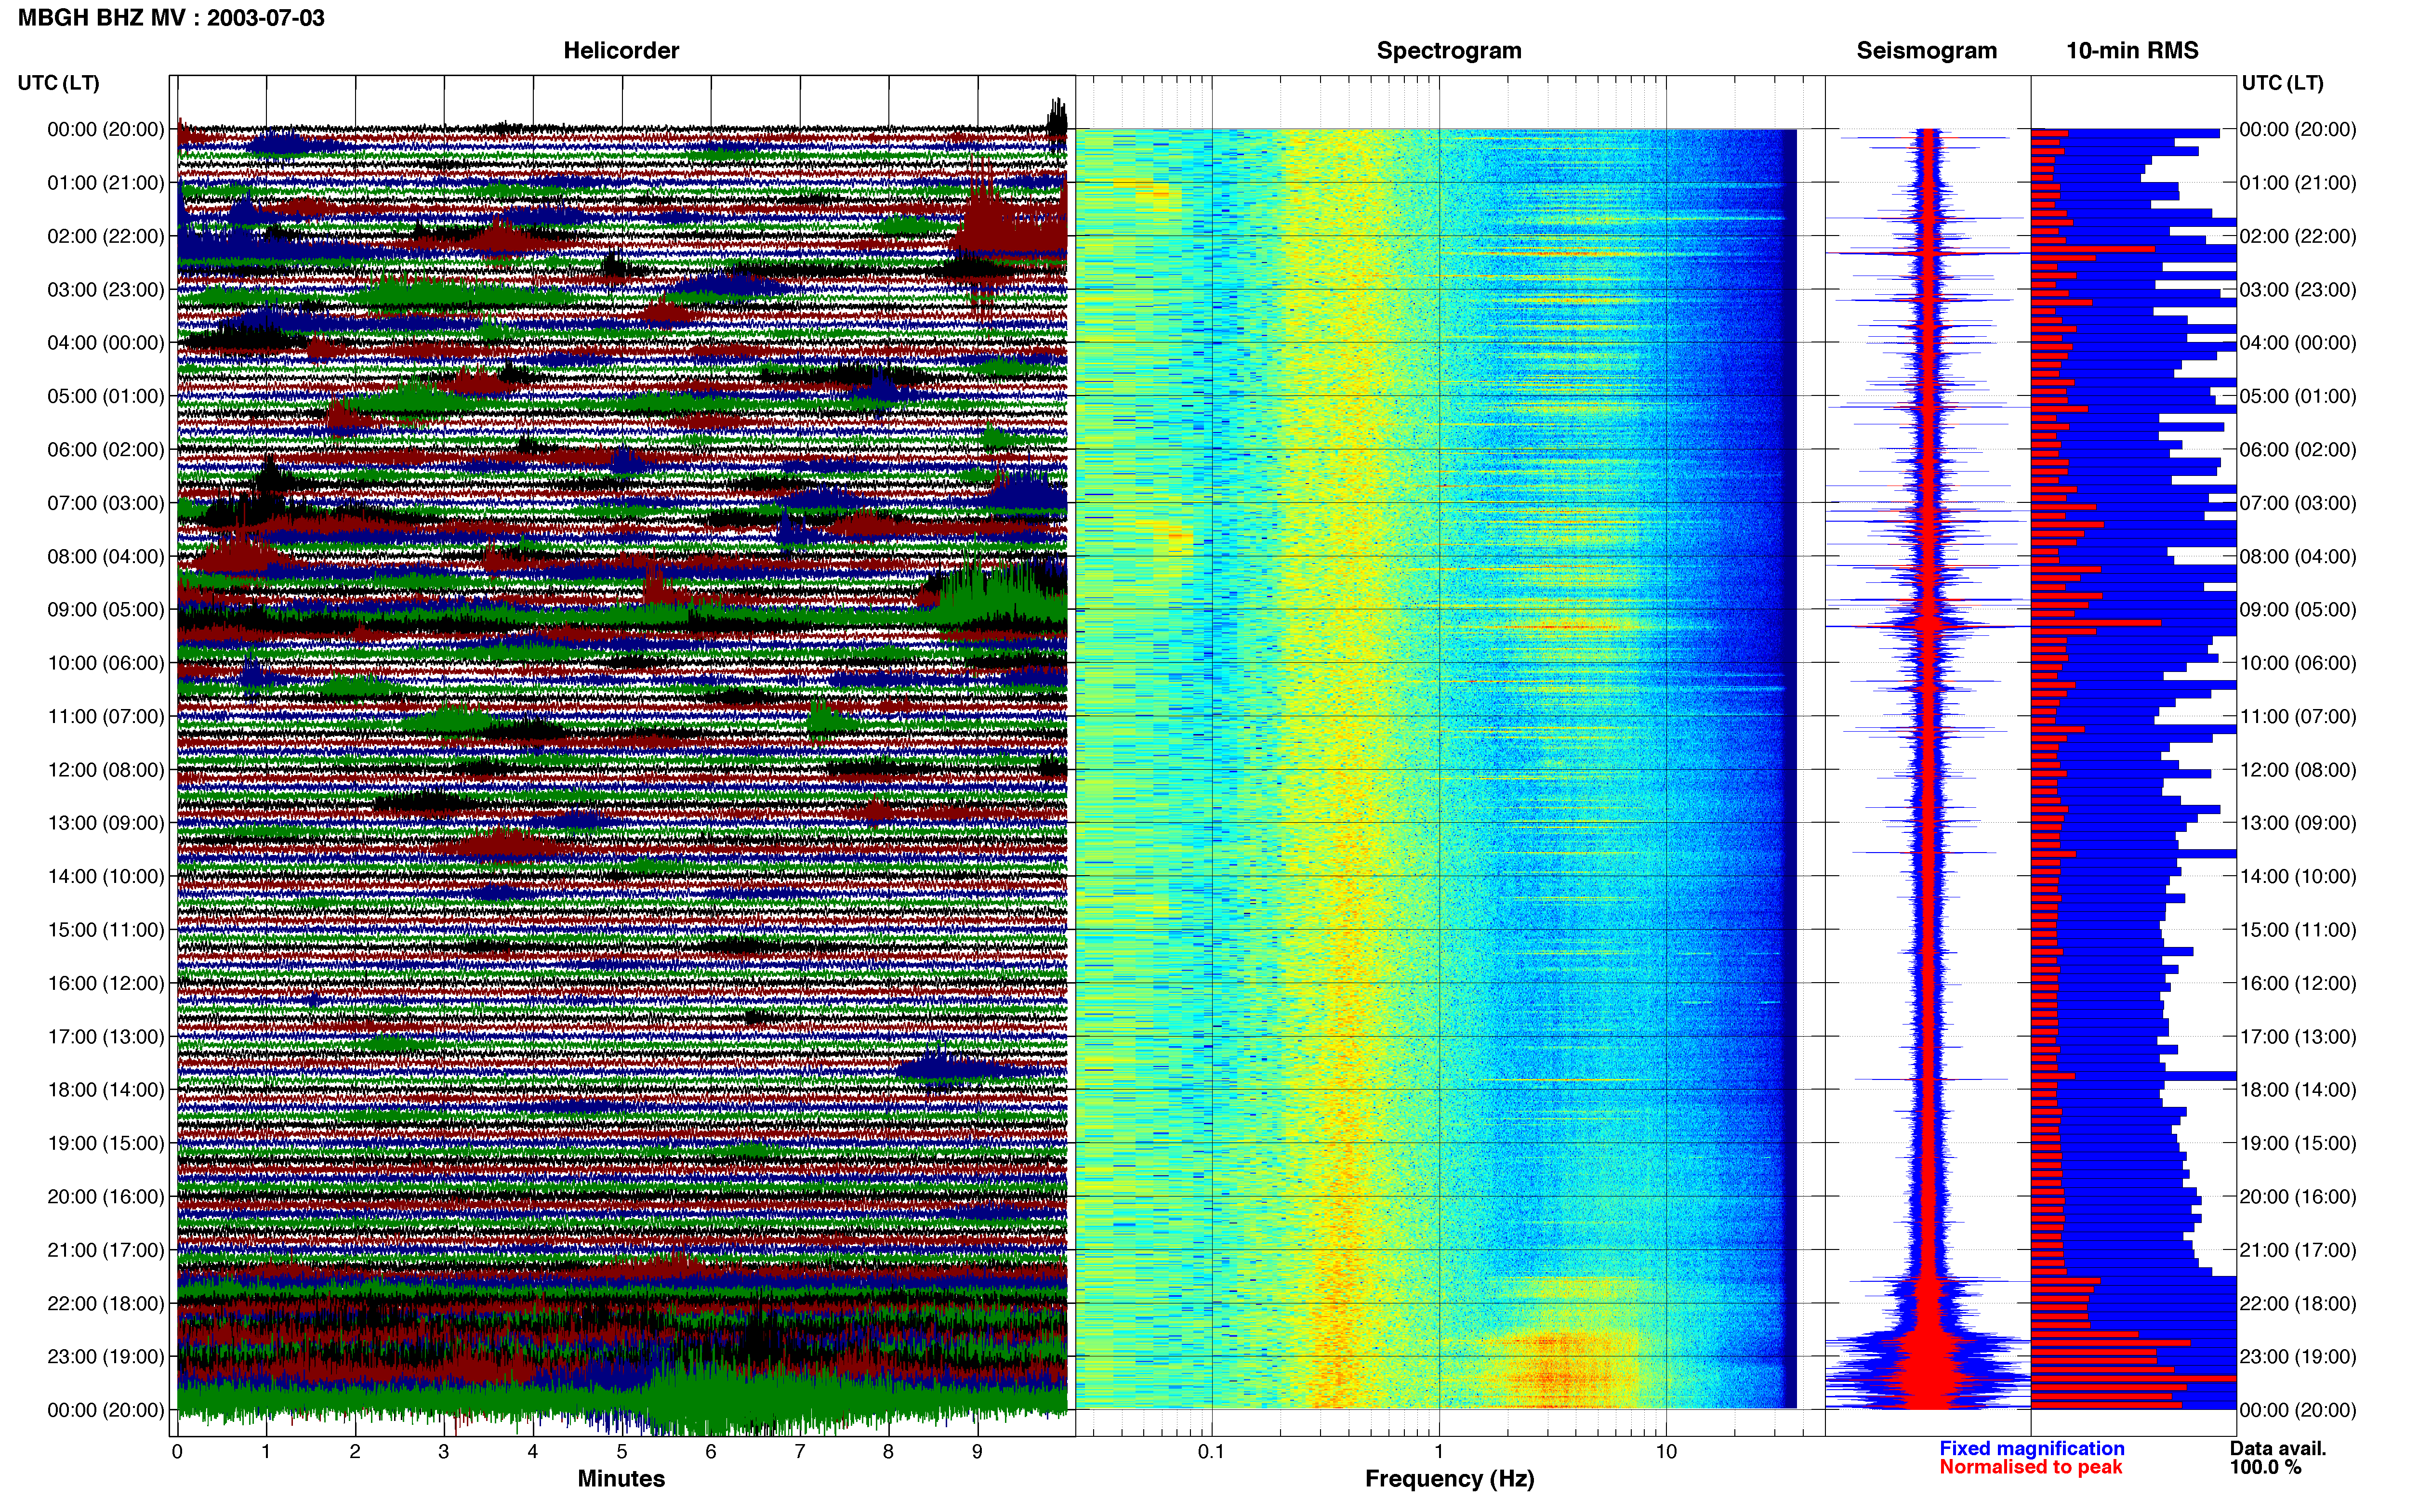Click the left '17:00 (13:00)' time label
The width and height of the screenshot is (2418, 1512).
pyautogui.click(x=106, y=1037)
